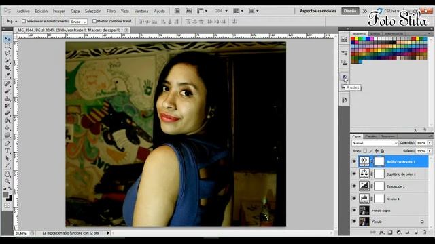Viewport: 435px width, 244px height.
Task: Select the Hand tool
Action: tap(7, 174)
